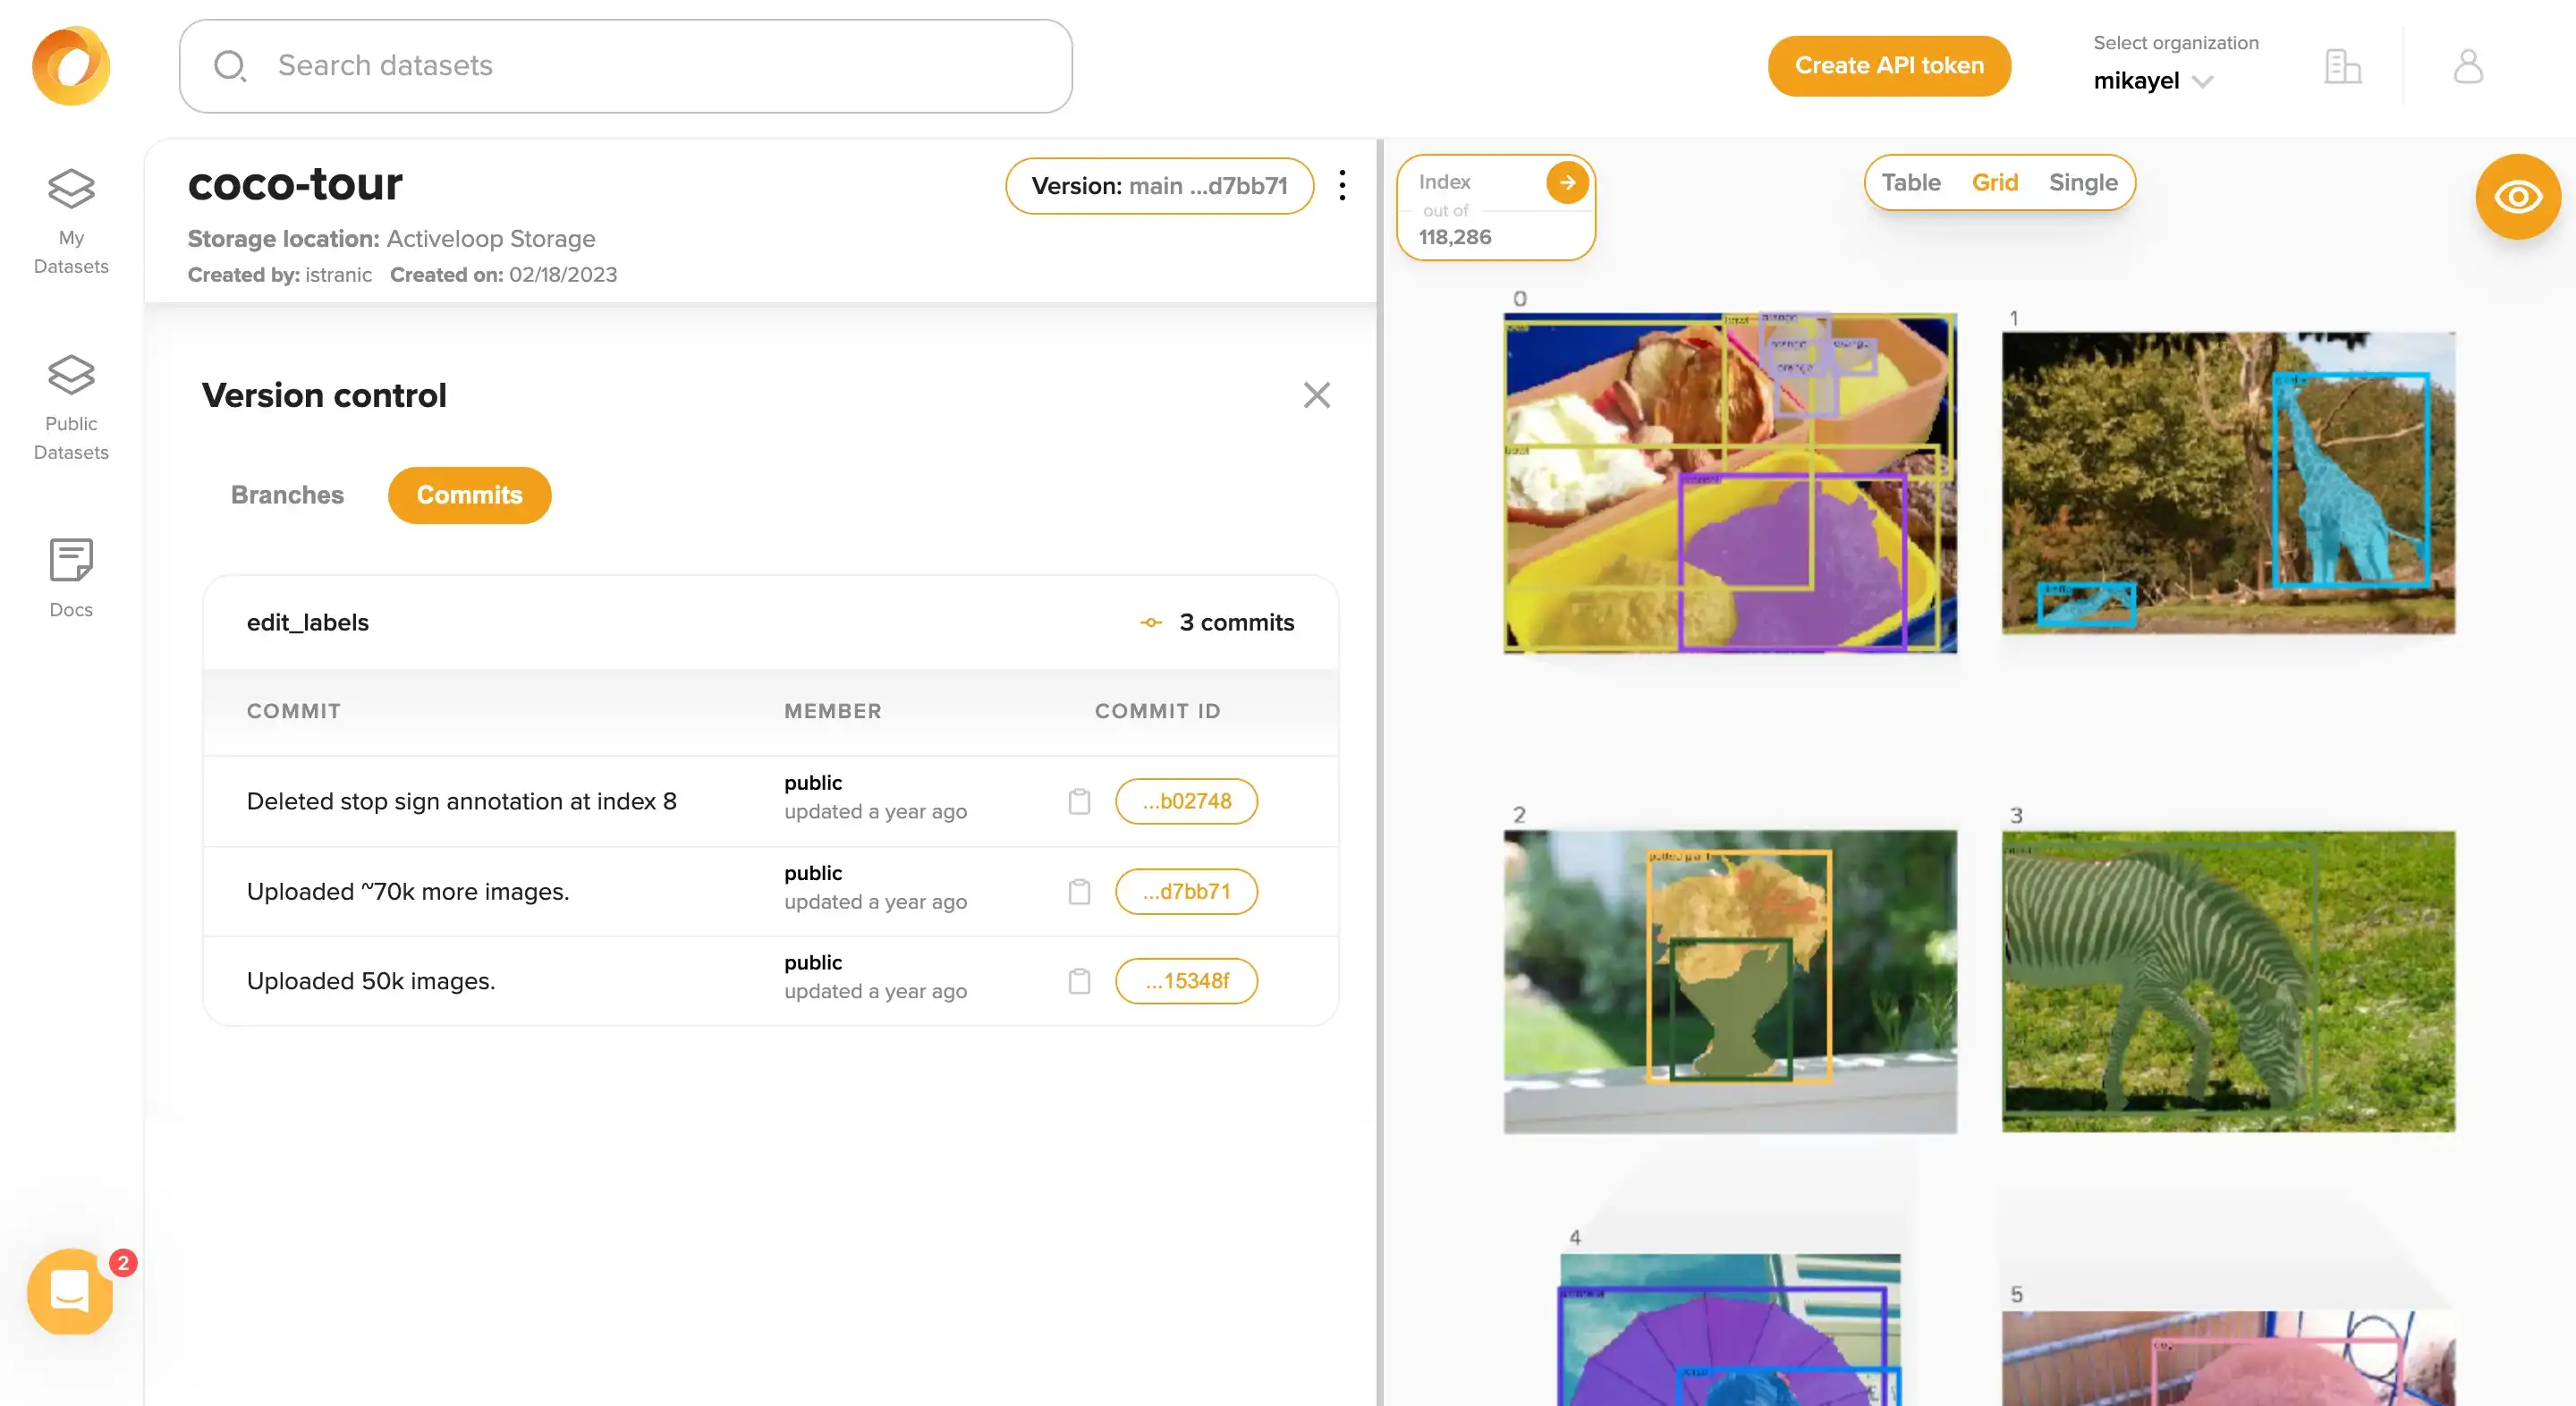This screenshot has height=1406, width=2576.
Task: Copy commit ID b02748 with clipboard icon
Action: point(1079,801)
